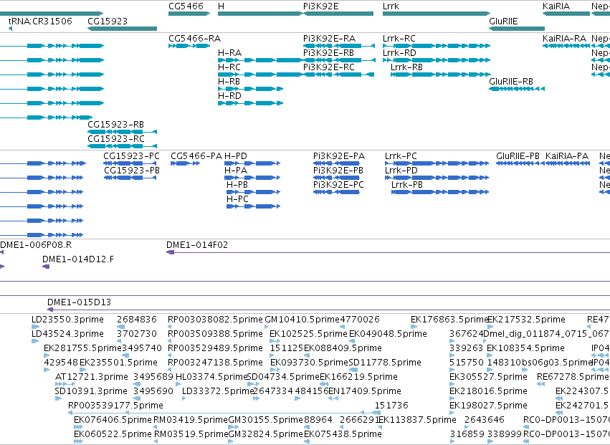This screenshot has width=610, height=445.
Task: Open transcript Pi3K92E-RB
Action: click(339, 60)
